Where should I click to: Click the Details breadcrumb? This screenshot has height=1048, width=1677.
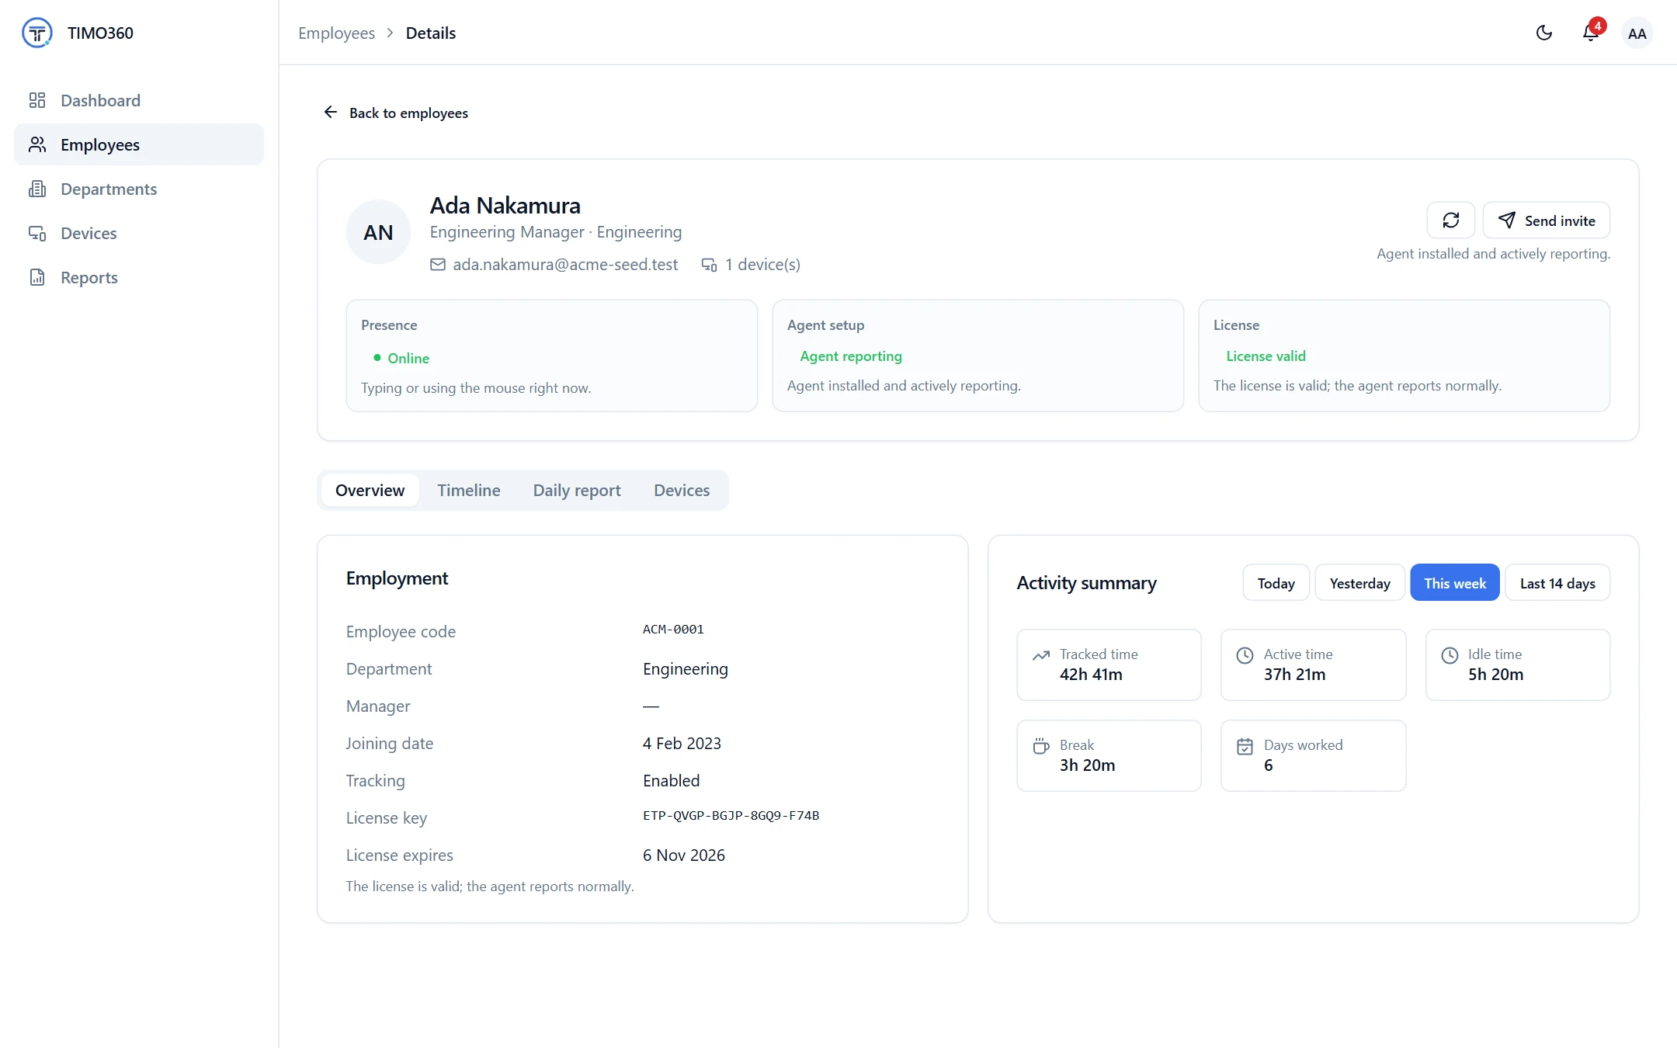click(x=430, y=33)
